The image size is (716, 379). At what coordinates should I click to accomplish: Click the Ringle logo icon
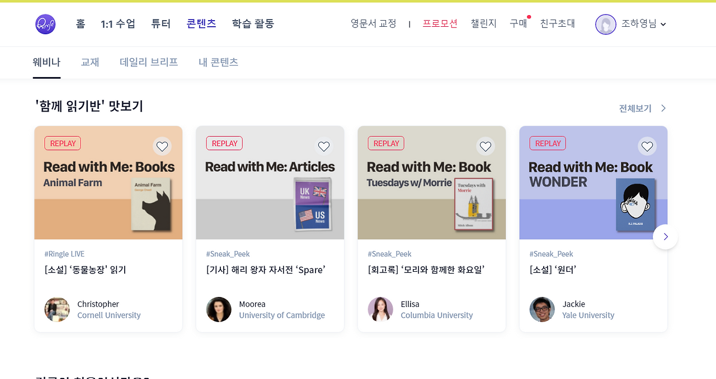click(x=45, y=24)
